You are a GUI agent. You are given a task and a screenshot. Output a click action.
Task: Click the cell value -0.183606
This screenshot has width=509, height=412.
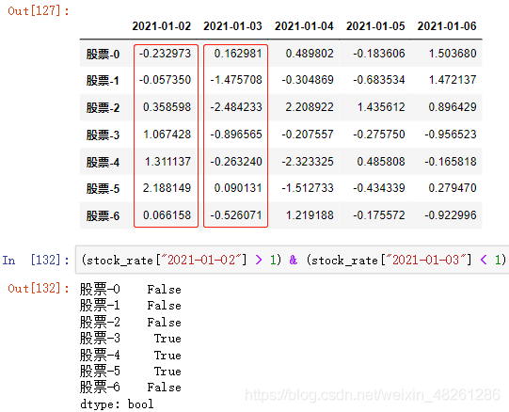pyautogui.click(x=379, y=54)
